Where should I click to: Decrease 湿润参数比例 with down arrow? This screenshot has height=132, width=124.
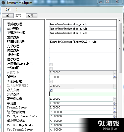pyautogui.click(x=115, y=113)
